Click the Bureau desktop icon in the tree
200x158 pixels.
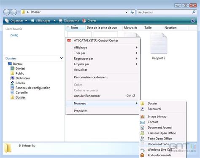coord(10,64)
